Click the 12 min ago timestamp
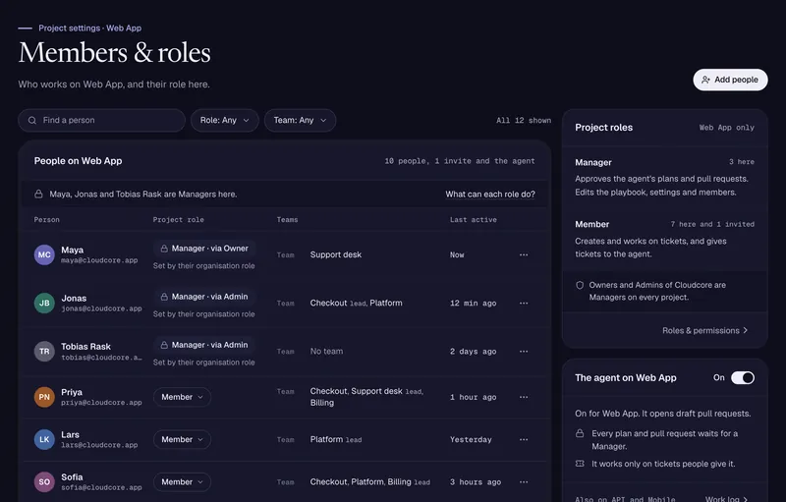The image size is (786, 502). tap(474, 304)
